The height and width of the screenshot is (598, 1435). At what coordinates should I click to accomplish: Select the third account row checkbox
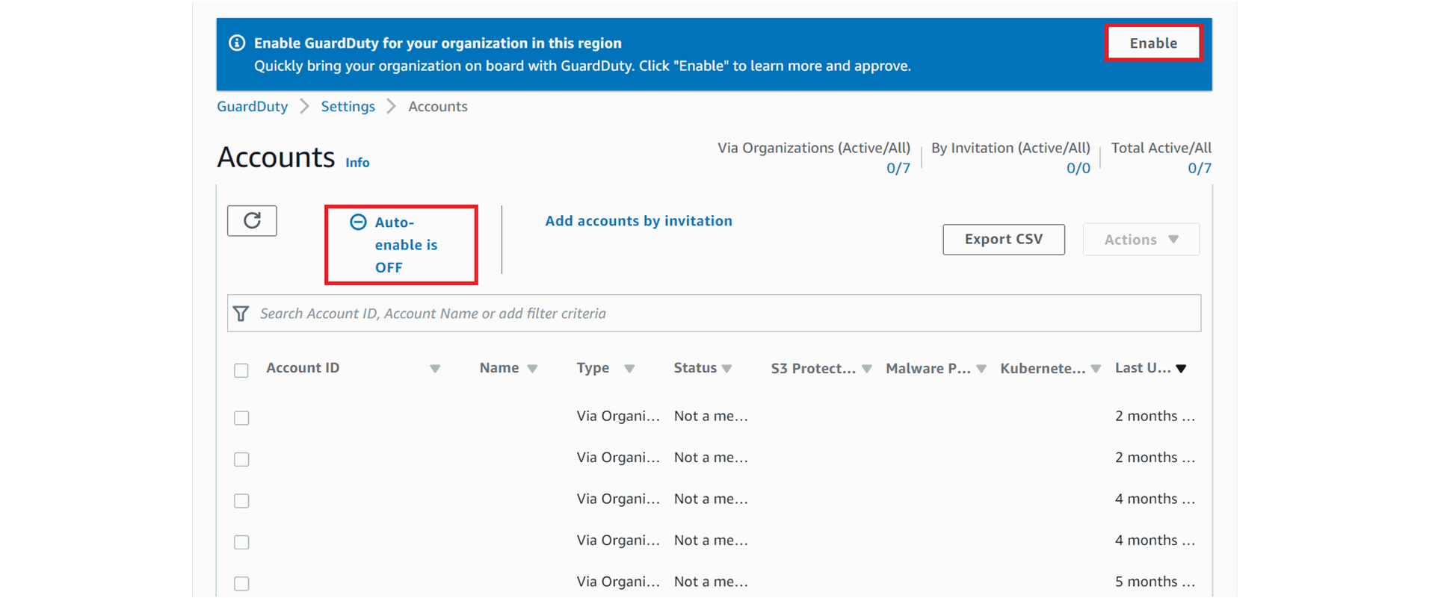241,501
